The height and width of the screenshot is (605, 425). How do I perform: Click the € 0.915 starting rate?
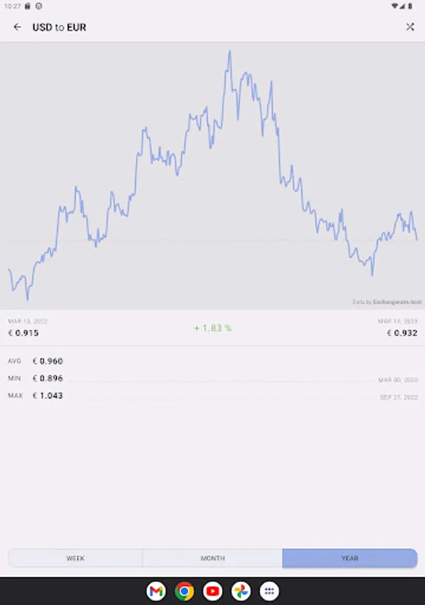click(x=23, y=333)
